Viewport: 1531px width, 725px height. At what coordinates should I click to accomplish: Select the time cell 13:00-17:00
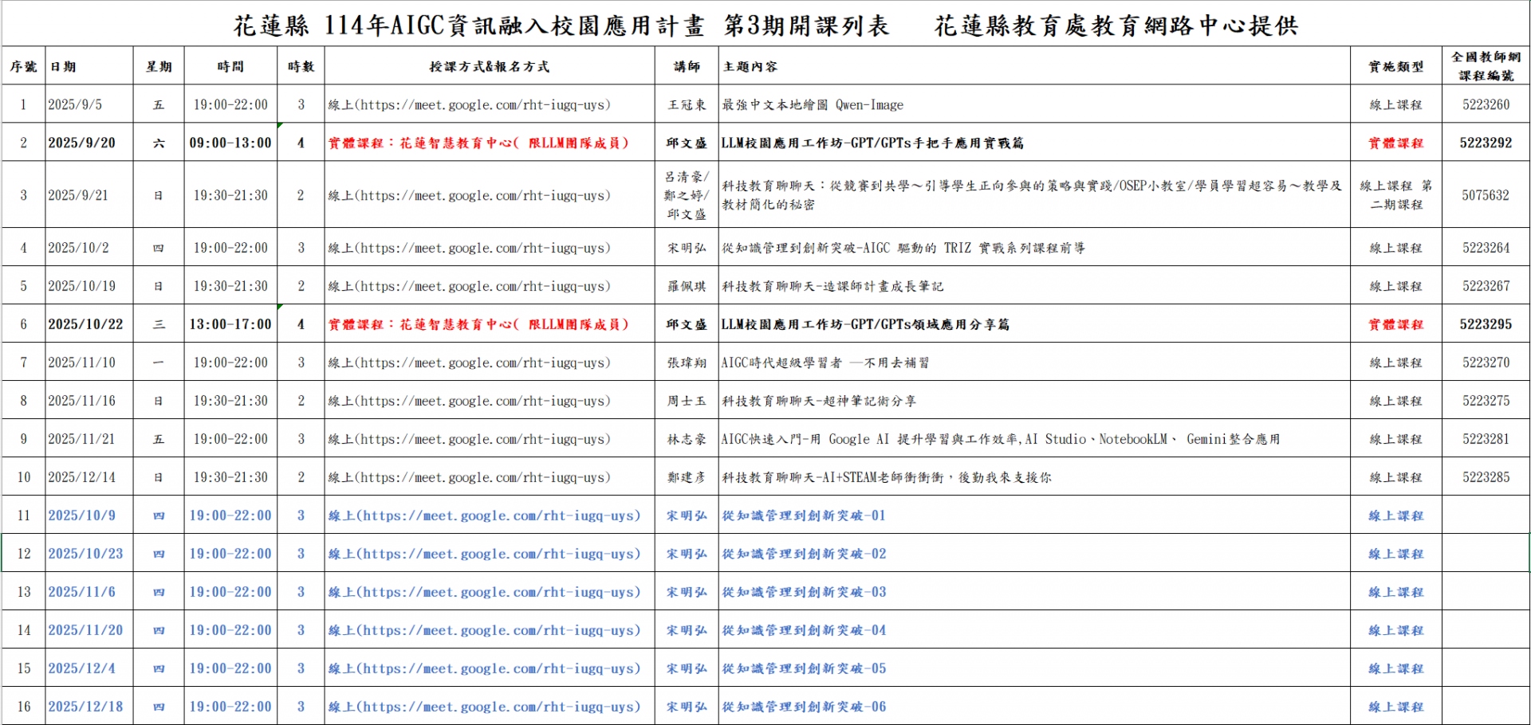coord(230,324)
